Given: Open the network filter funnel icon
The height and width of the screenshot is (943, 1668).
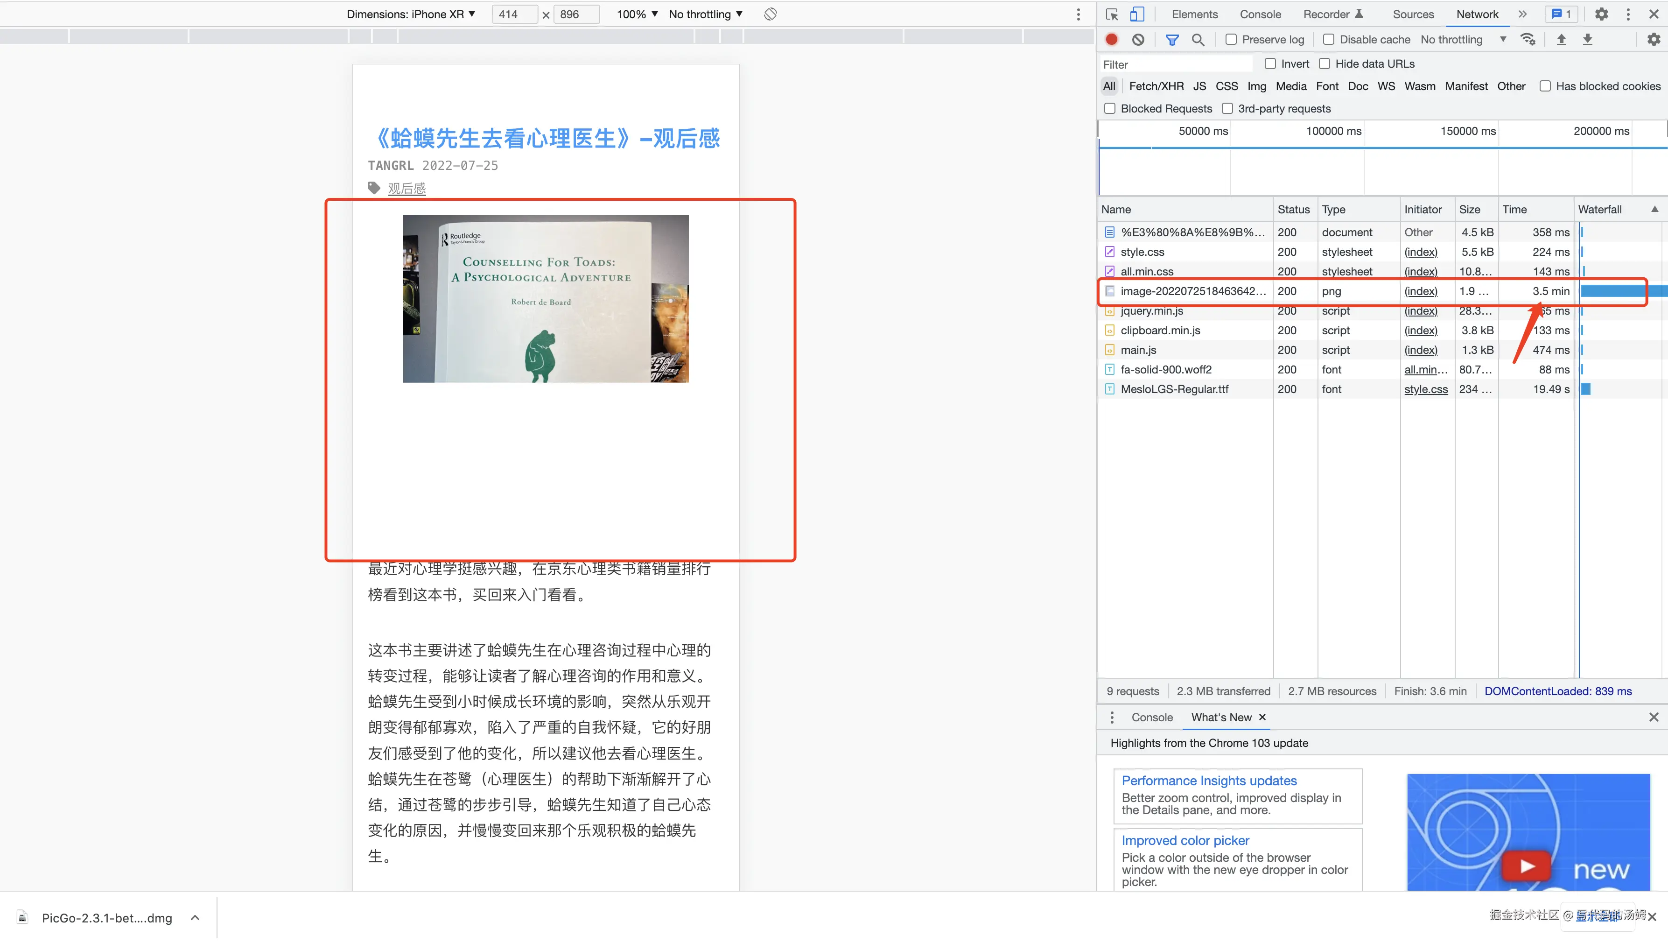Looking at the screenshot, I should coord(1171,39).
